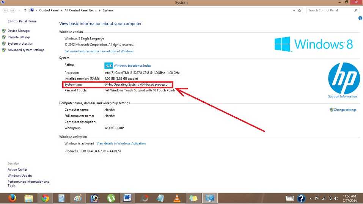The height and width of the screenshot is (204, 363).
Task: Select the System control panel taskbar icon
Action: (x=210, y=198)
